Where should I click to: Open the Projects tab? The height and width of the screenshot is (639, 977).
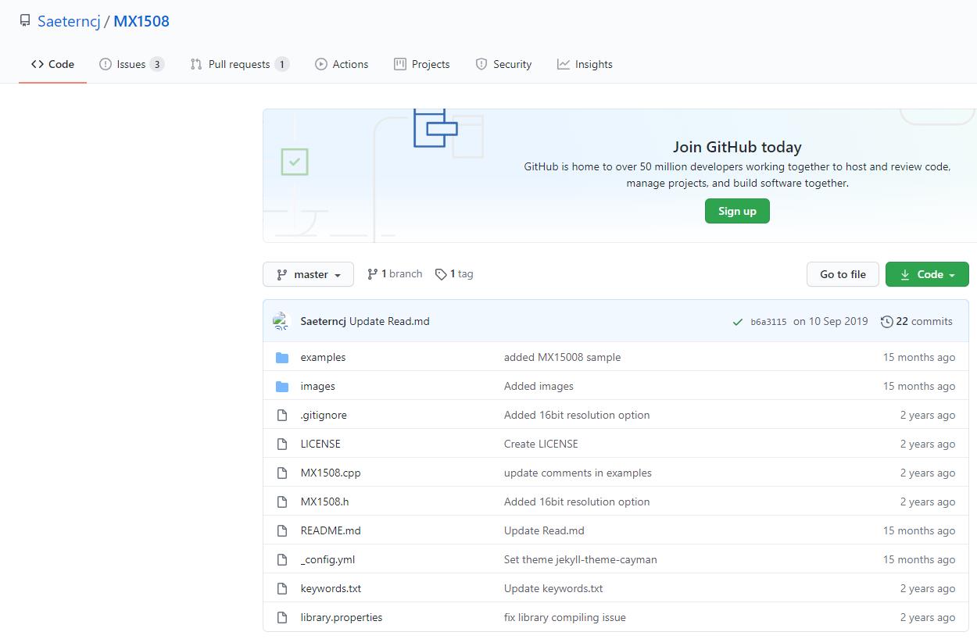point(422,64)
